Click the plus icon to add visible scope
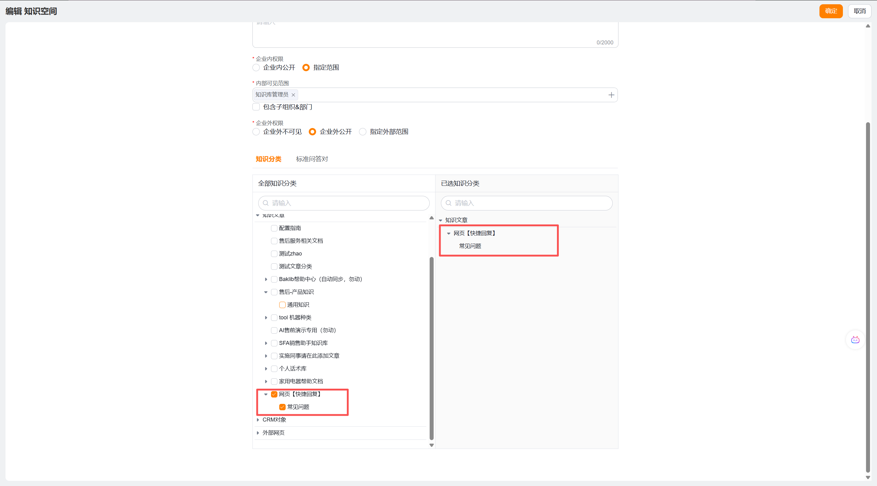This screenshot has height=486, width=877. (x=611, y=95)
